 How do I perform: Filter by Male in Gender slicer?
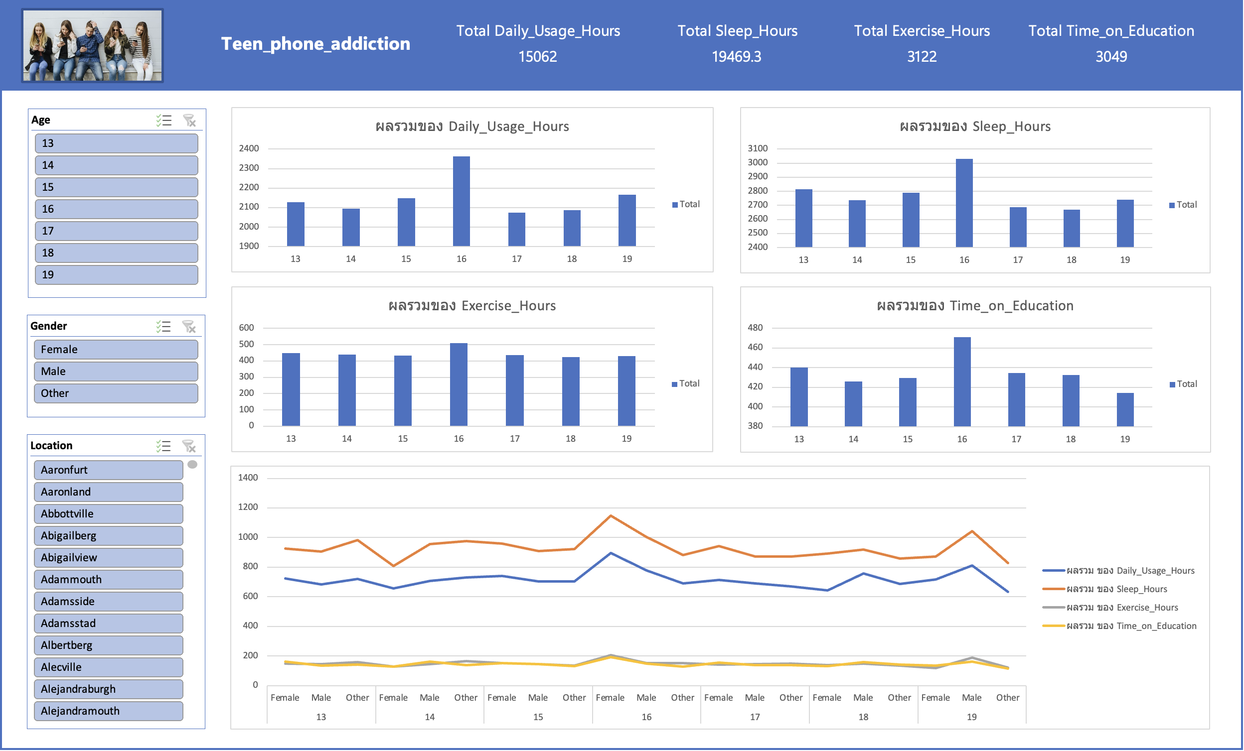click(116, 371)
